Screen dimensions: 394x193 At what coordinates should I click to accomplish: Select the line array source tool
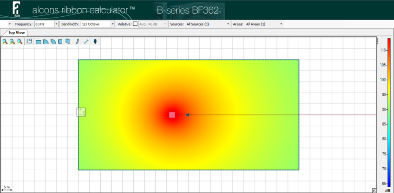[x=78, y=42]
